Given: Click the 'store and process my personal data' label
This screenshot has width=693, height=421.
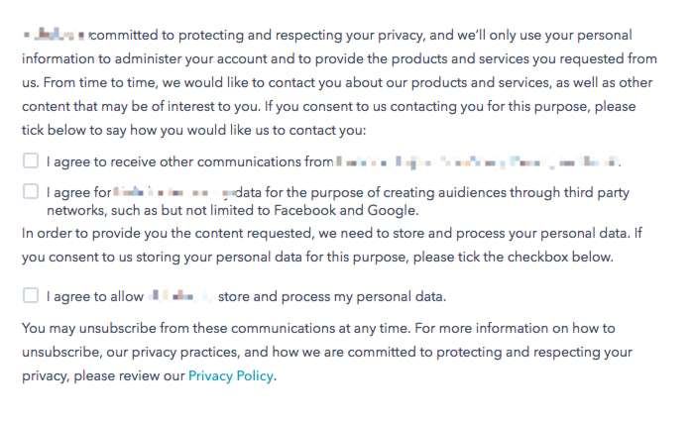Looking at the screenshot, I should coord(332,296).
